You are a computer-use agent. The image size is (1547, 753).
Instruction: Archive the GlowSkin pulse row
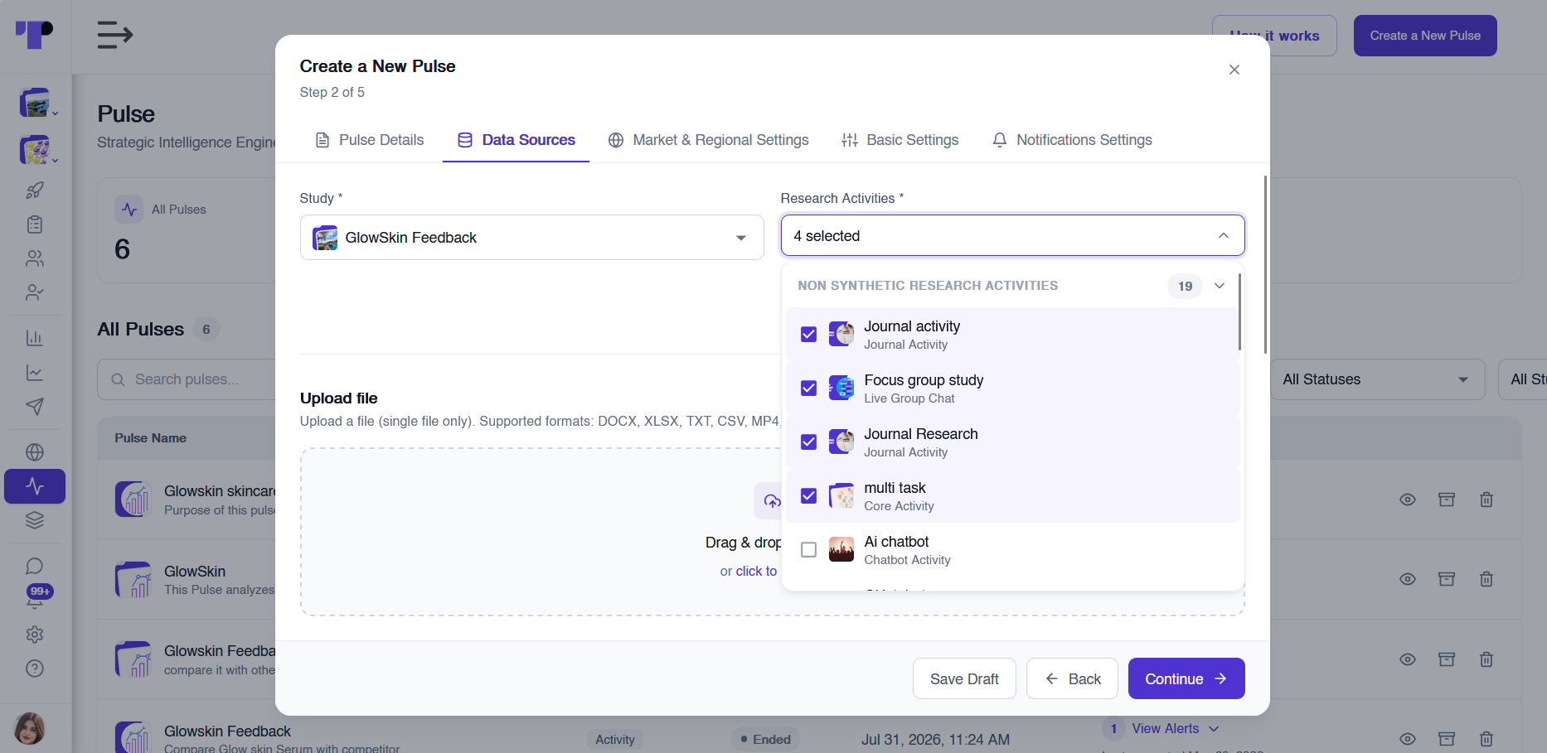[x=1447, y=579]
